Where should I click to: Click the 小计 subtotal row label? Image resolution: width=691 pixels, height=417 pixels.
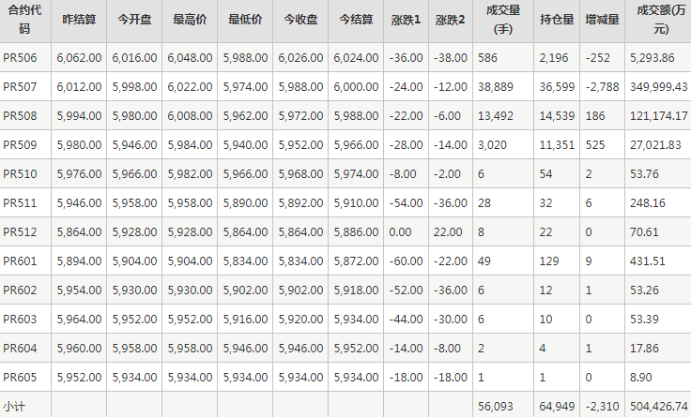(14, 407)
